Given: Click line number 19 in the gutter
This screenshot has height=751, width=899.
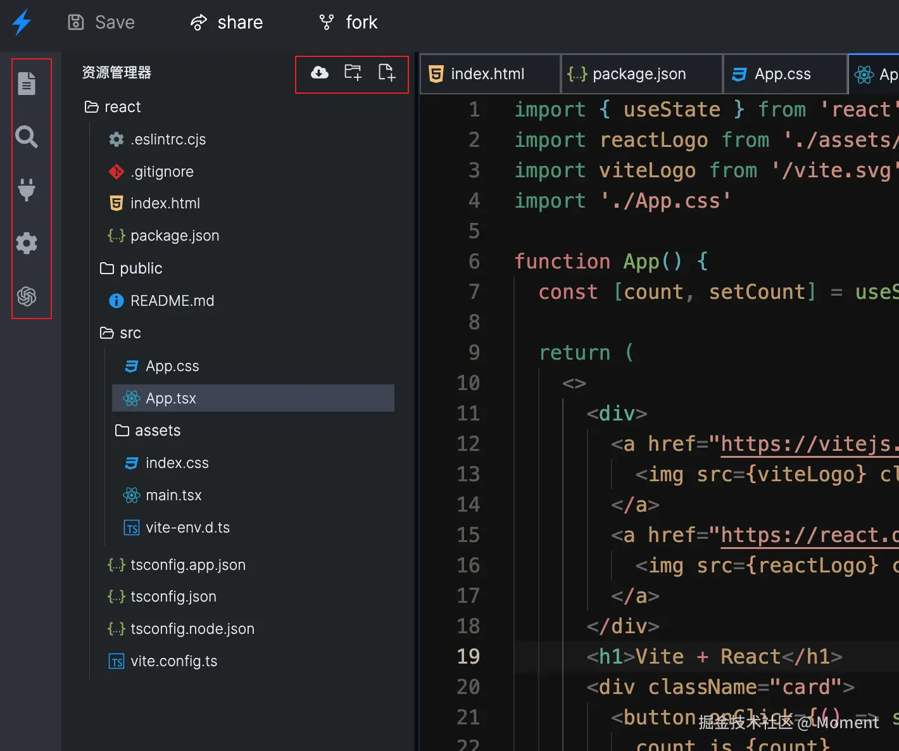Looking at the screenshot, I should pos(468,656).
